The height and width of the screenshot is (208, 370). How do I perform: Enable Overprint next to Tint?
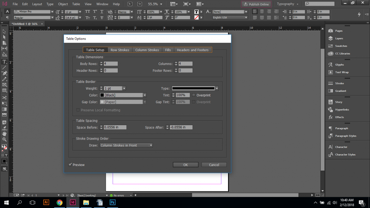194,95
